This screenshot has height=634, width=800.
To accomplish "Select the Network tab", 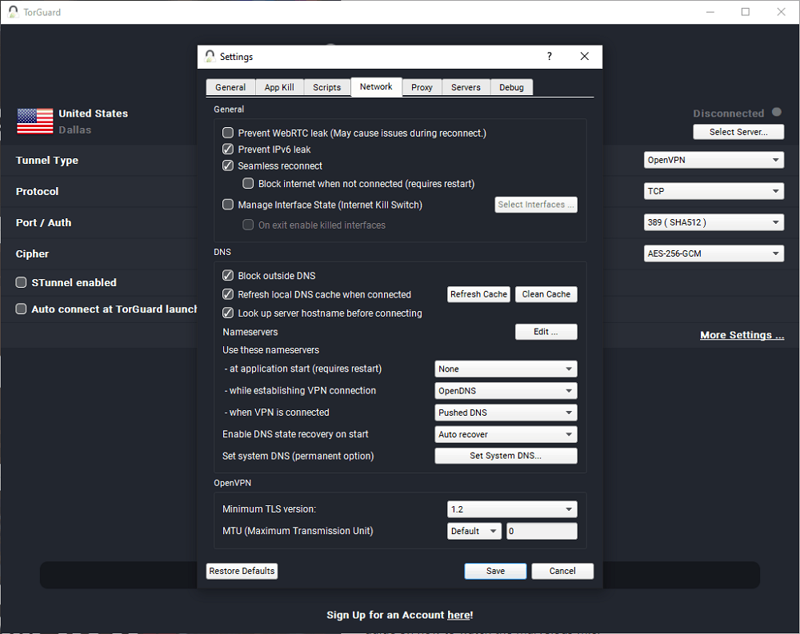I will point(376,86).
